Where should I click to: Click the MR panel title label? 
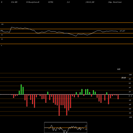point(119,69)
